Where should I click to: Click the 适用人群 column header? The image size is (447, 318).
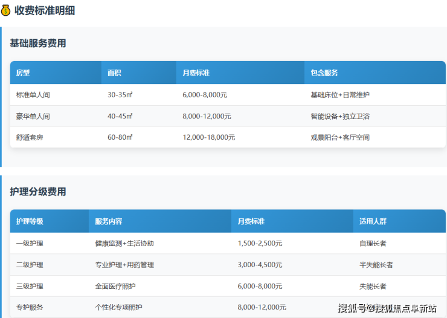click(x=373, y=221)
